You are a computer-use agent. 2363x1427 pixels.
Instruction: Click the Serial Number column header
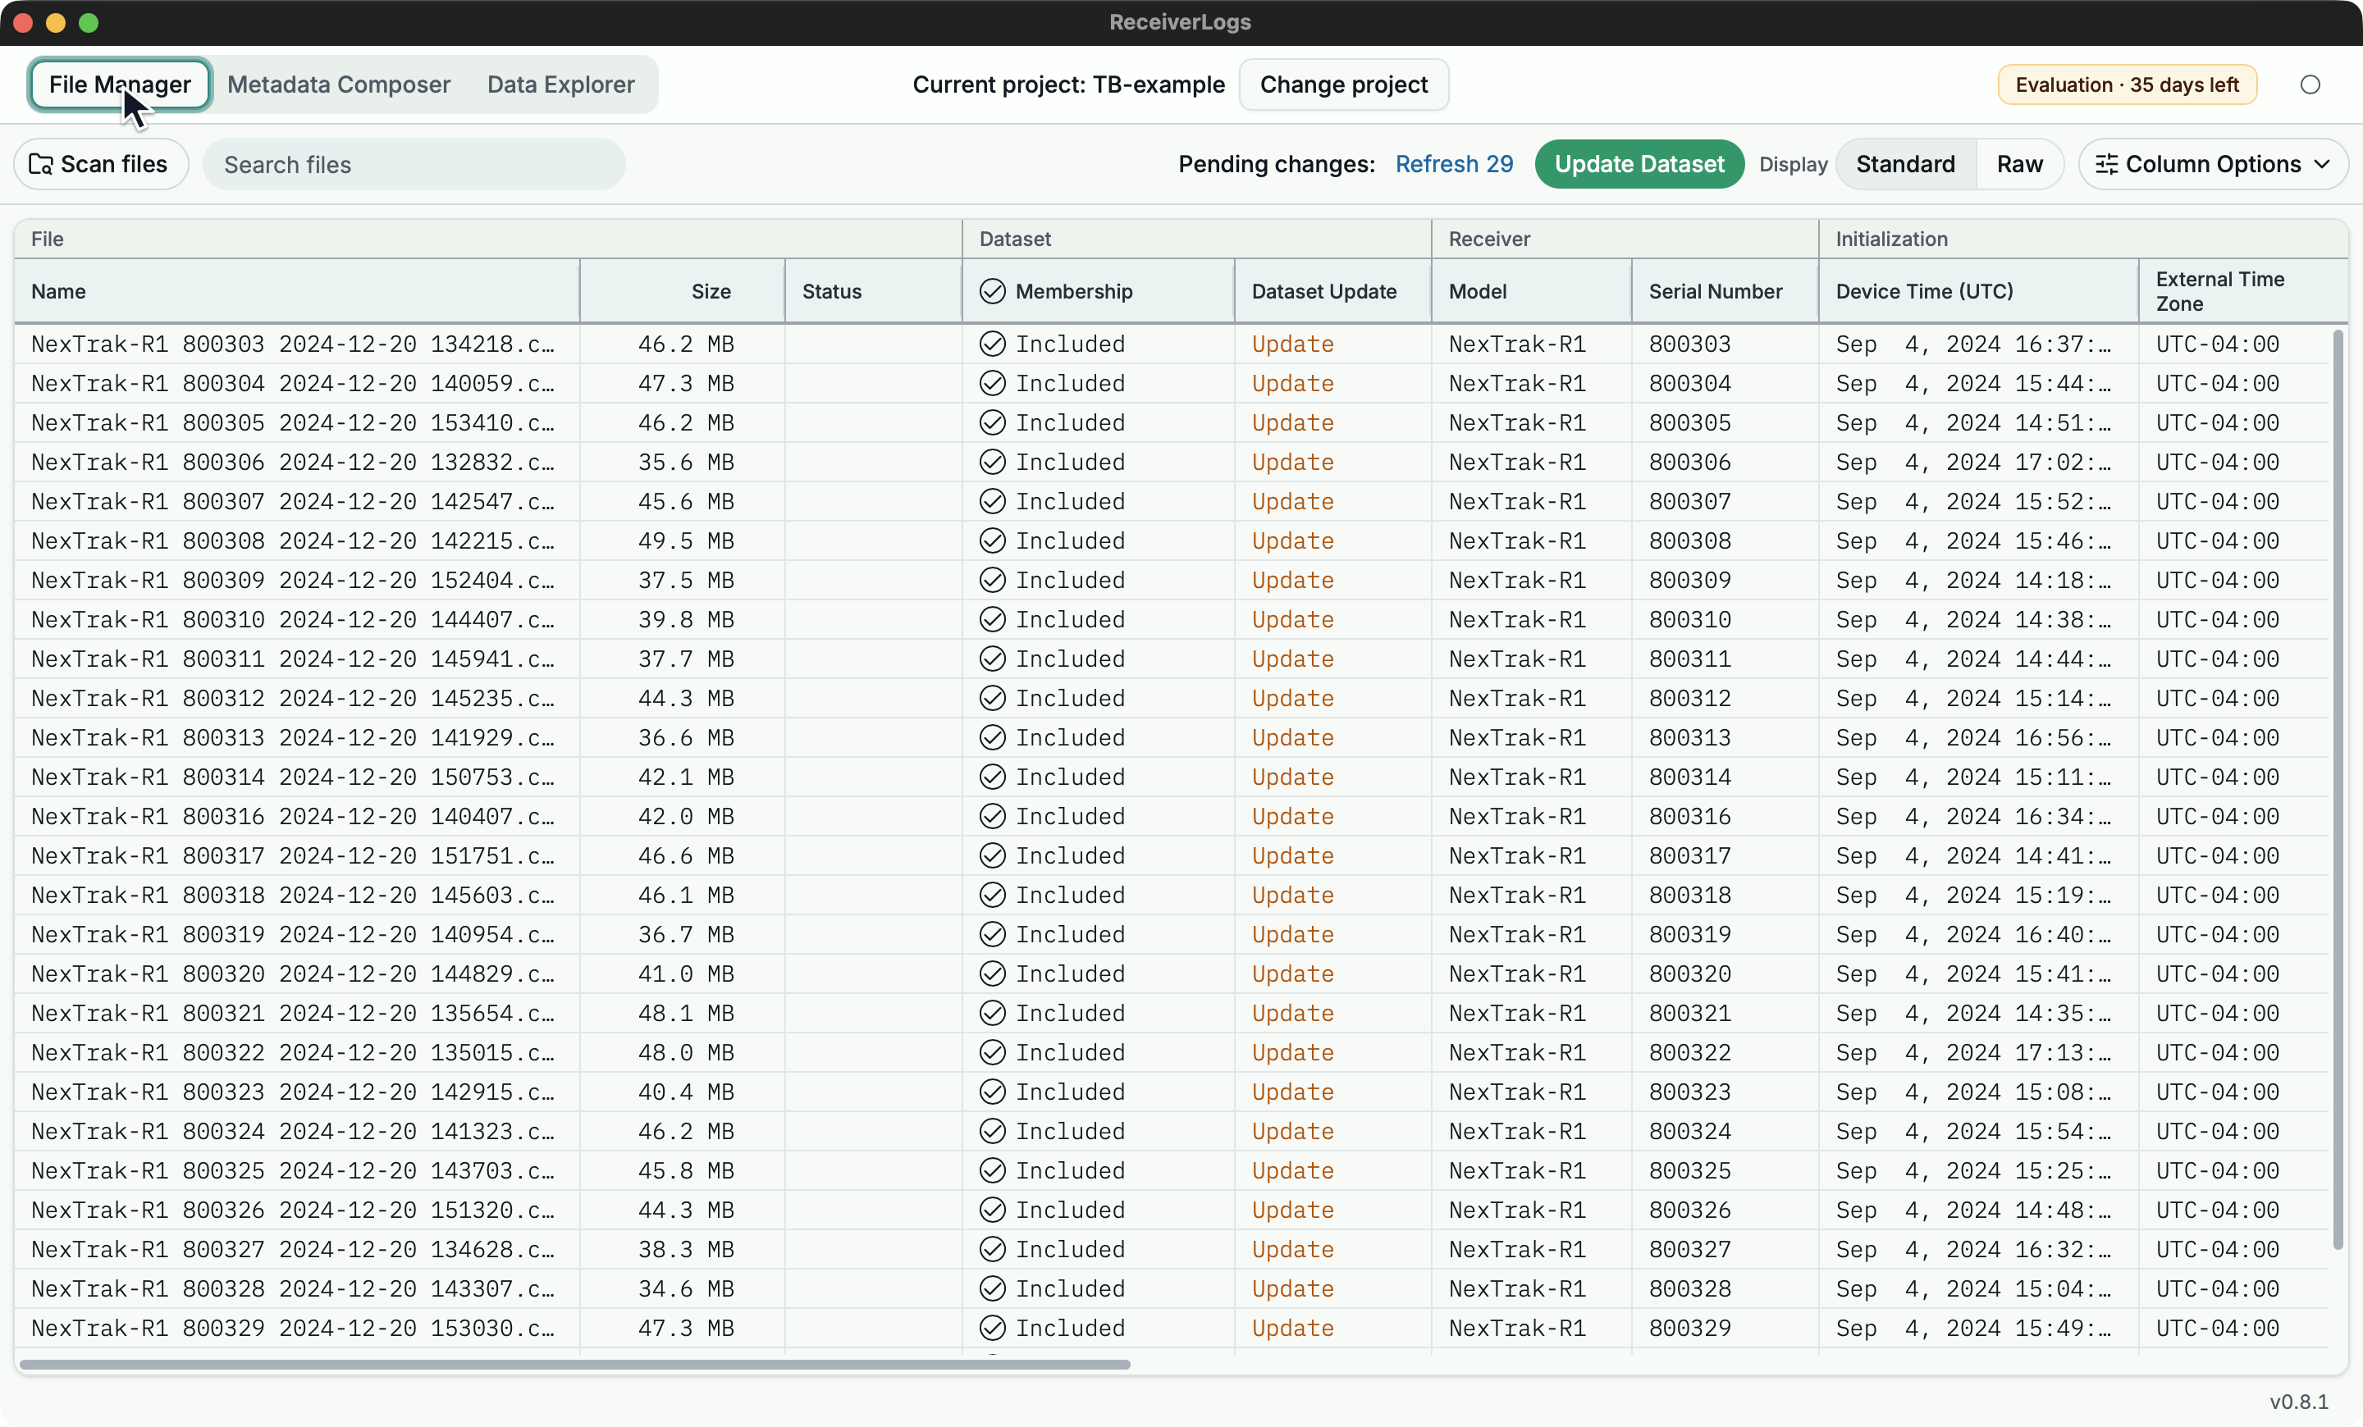pos(1725,291)
